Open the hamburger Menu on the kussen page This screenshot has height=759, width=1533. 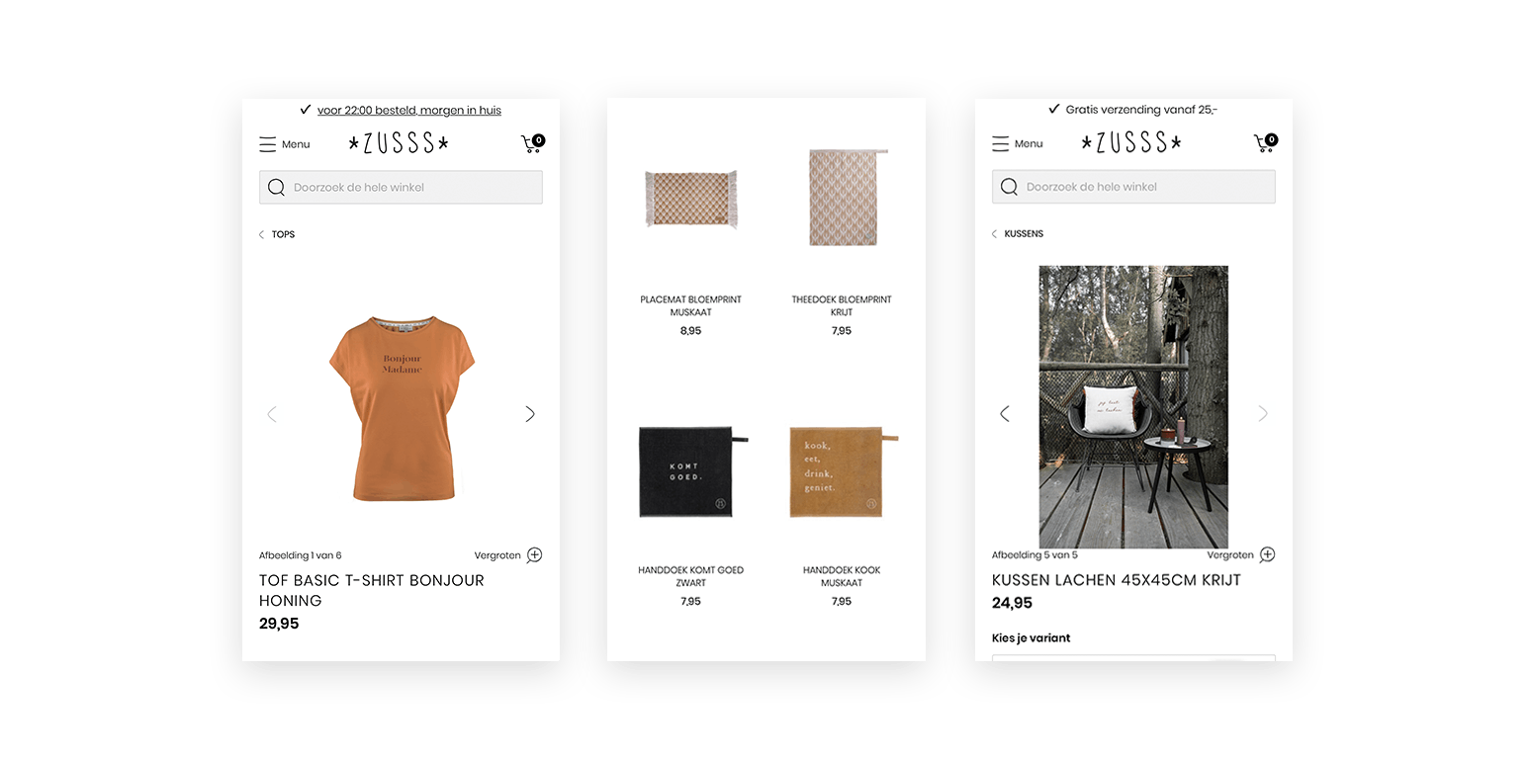point(1017,143)
